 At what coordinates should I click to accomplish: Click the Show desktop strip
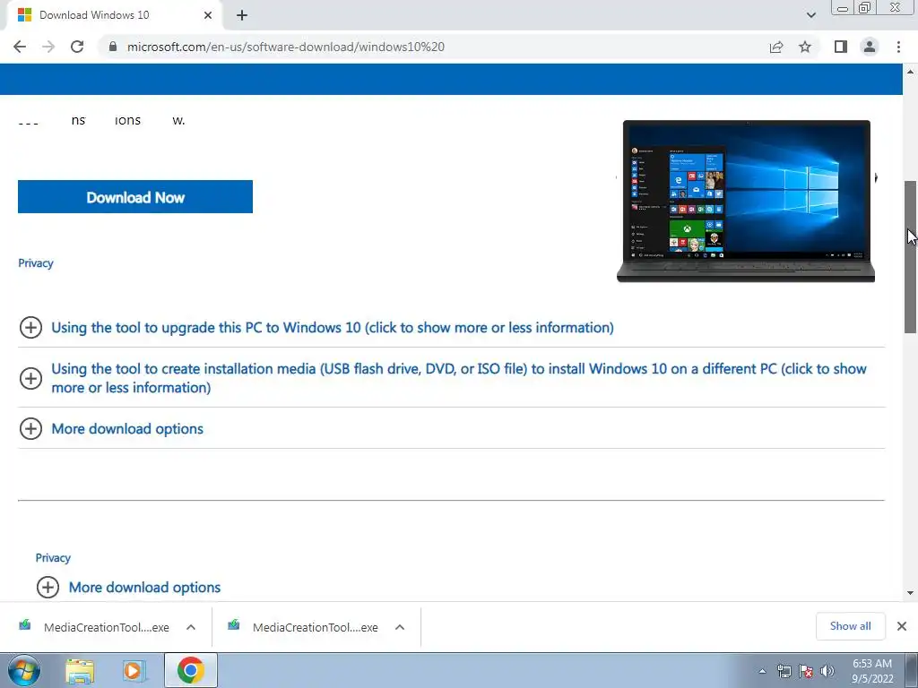click(912, 671)
